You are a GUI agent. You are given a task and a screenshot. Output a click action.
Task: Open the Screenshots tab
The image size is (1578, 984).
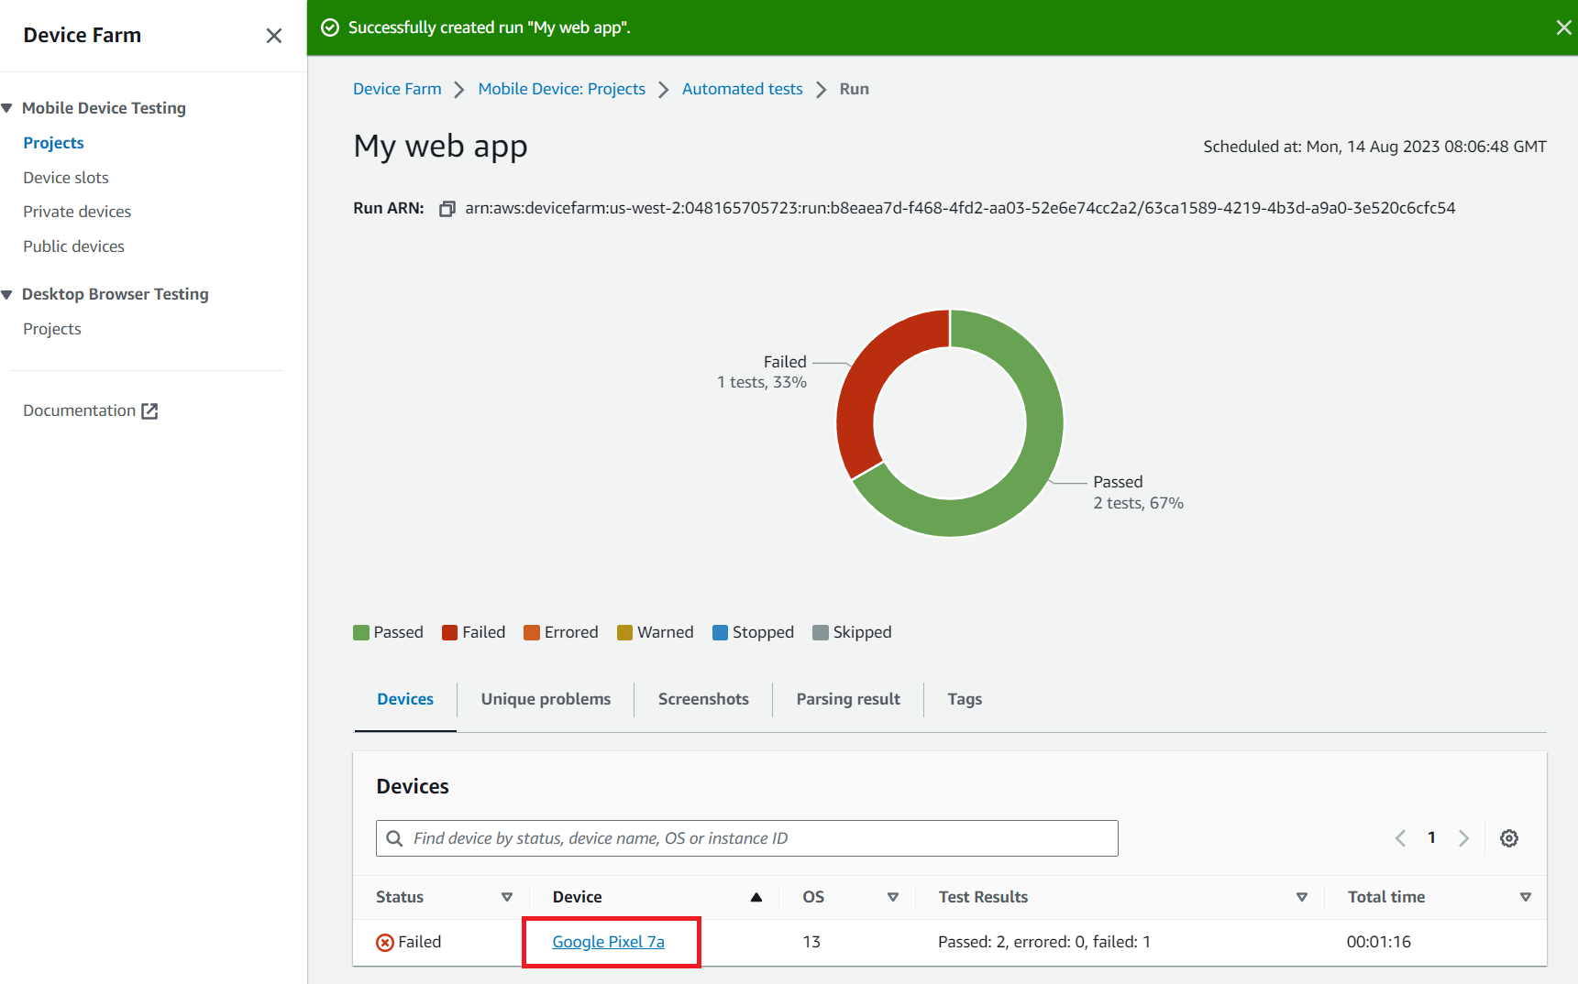703,699
